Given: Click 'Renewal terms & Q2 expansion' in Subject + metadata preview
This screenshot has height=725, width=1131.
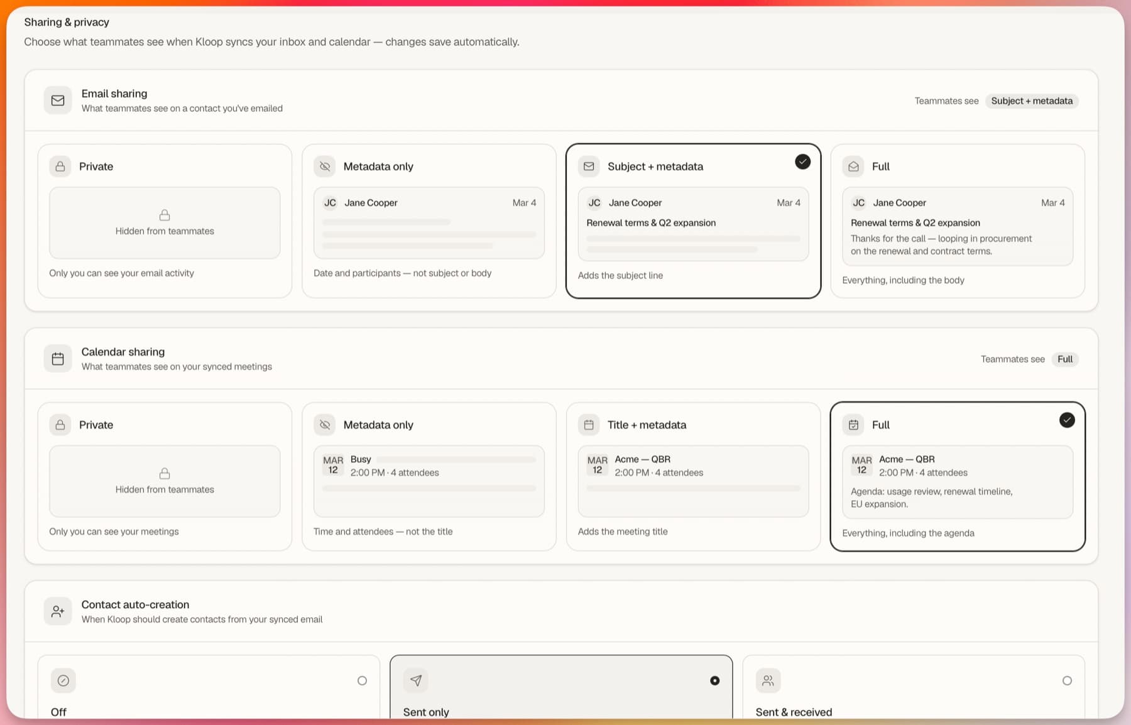Looking at the screenshot, I should click(651, 223).
